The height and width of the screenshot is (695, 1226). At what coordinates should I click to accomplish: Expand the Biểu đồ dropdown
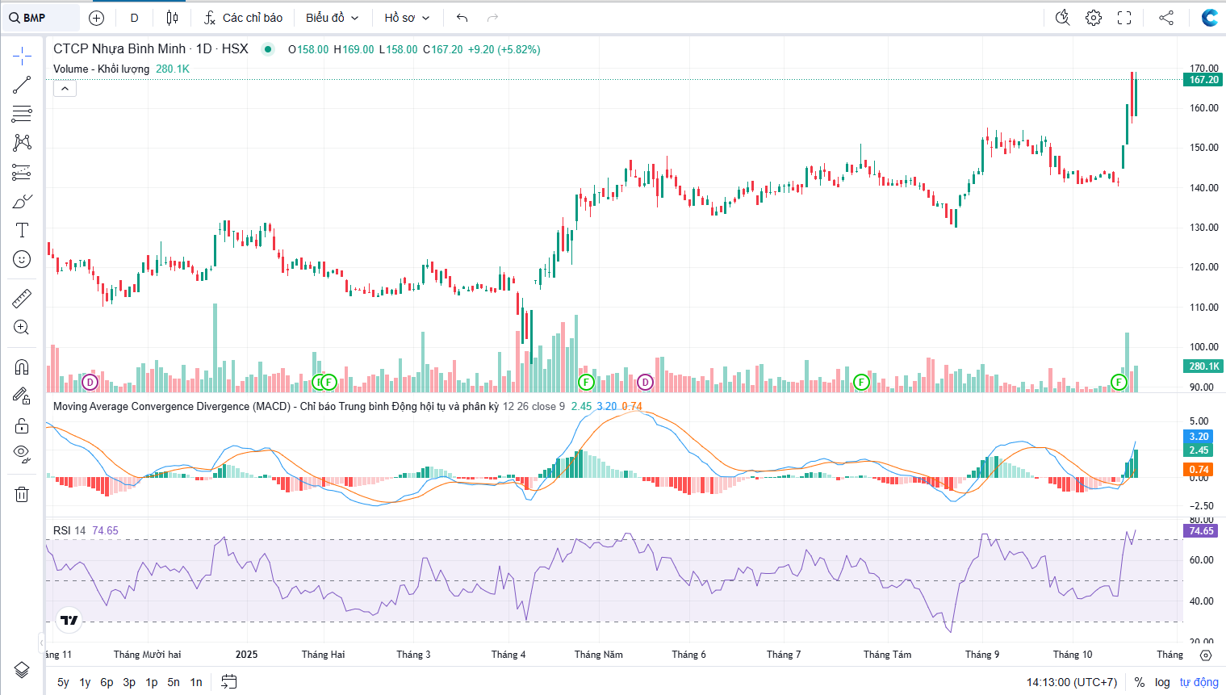(332, 18)
